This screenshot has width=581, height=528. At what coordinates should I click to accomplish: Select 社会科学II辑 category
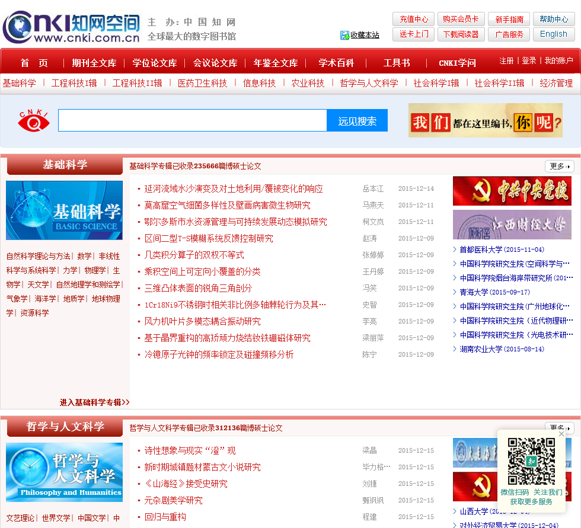[499, 84]
